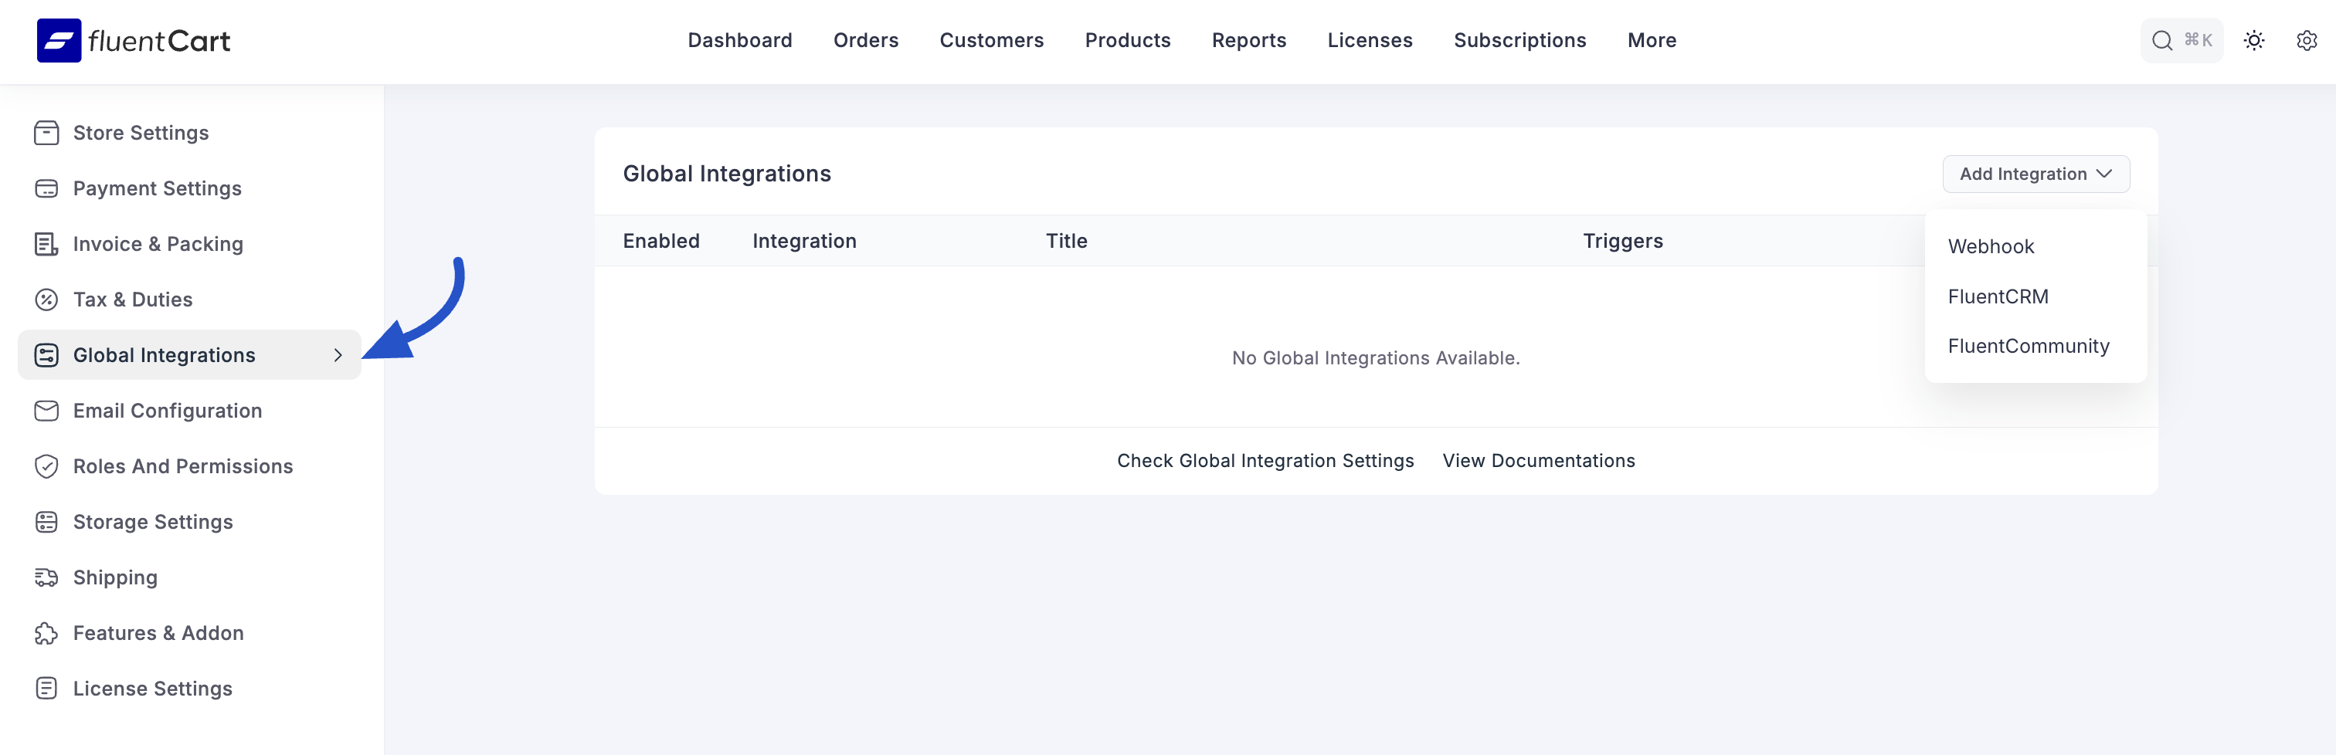The height and width of the screenshot is (755, 2336).
Task: Toggle the theme using the sun icon
Action: (x=2256, y=40)
